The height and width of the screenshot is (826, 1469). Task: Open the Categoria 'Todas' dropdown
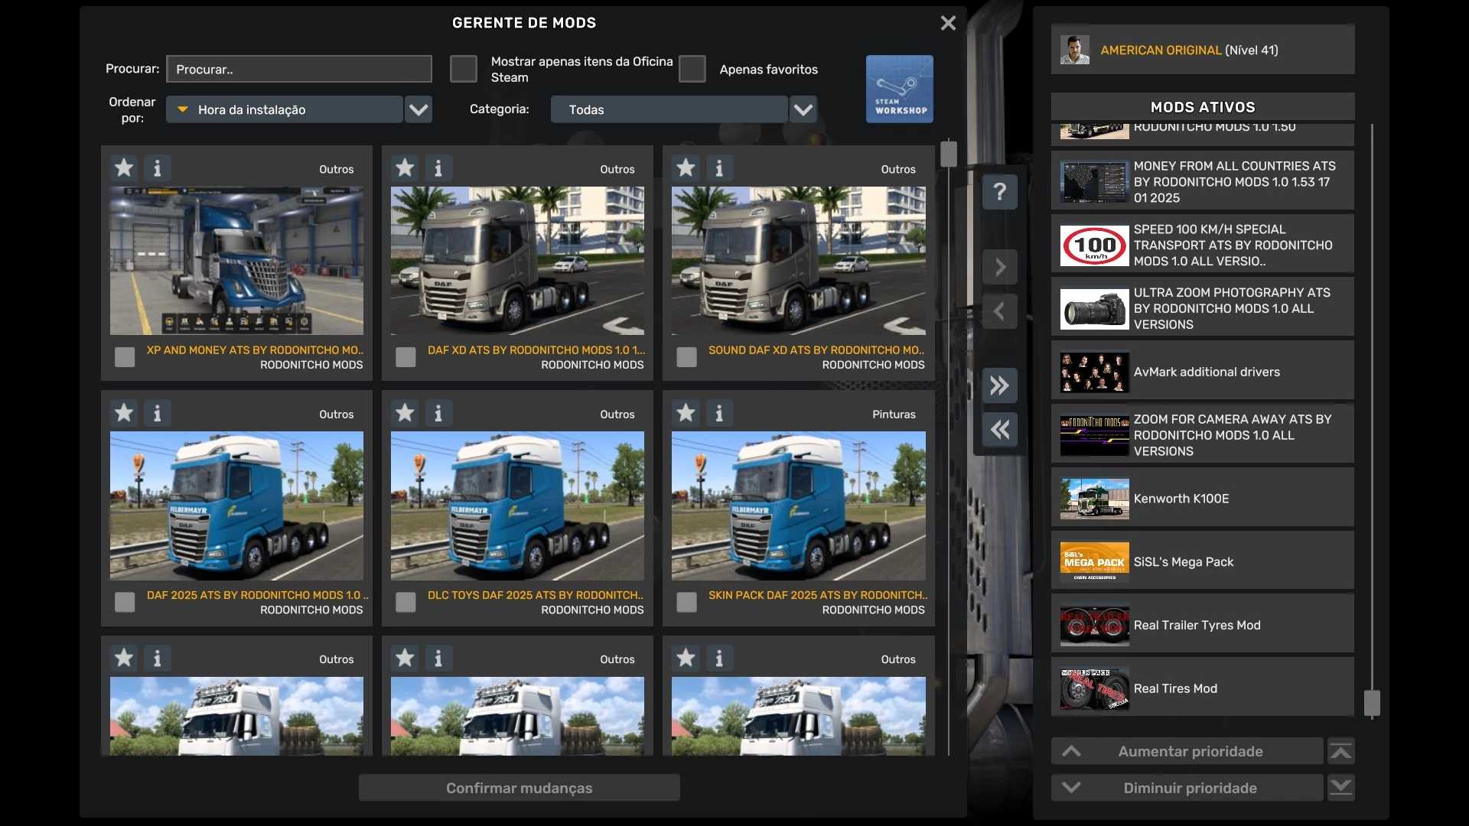coord(803,109)
